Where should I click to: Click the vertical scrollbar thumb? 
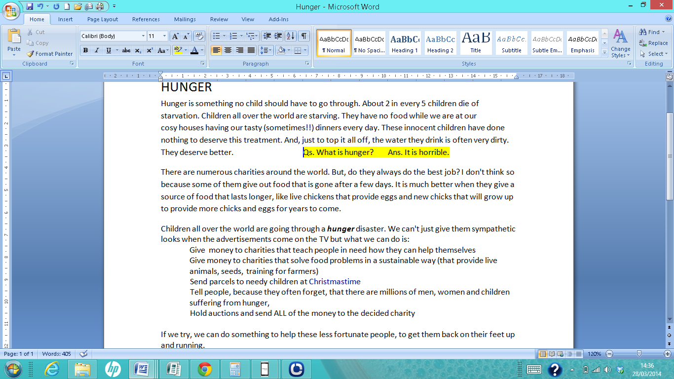coord(670,156)
